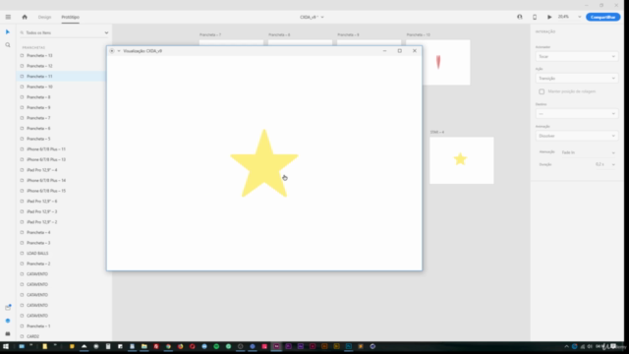This screenshot has height=354, width=629.
Task: Select Prancheta – 3 in the layers list
Action: [x=61, y=243]
